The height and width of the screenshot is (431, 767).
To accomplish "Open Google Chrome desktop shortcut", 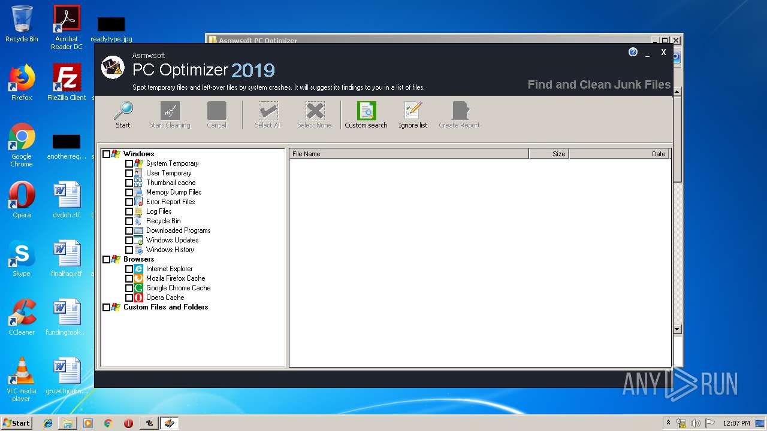I will [22, 145].
